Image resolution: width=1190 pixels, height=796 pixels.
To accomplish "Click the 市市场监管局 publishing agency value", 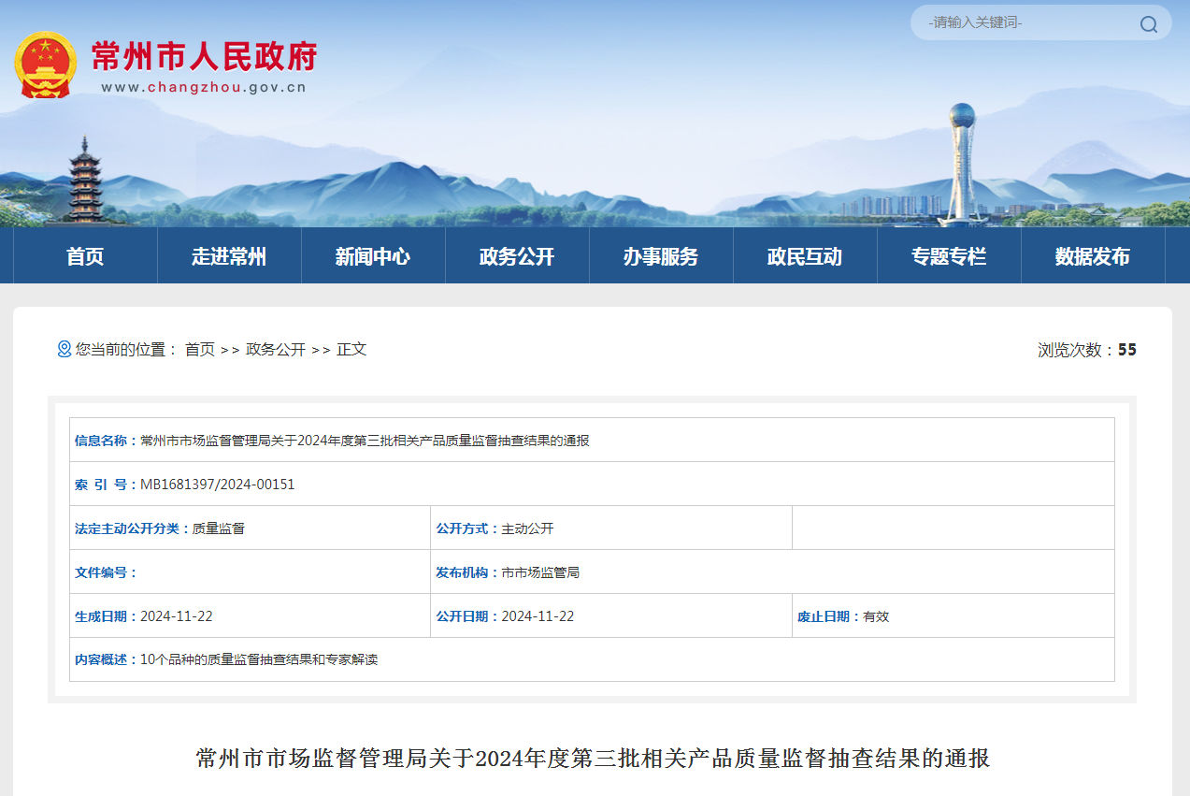I will 541,572.
